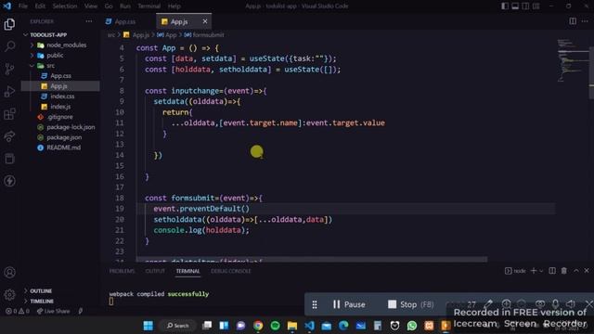This screenshot has width=594, height=334.
Task: Pause the Icecream screen recording
Action: click(349, 304)
